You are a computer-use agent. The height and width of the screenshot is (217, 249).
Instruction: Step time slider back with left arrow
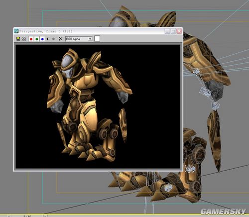(10, 216)
